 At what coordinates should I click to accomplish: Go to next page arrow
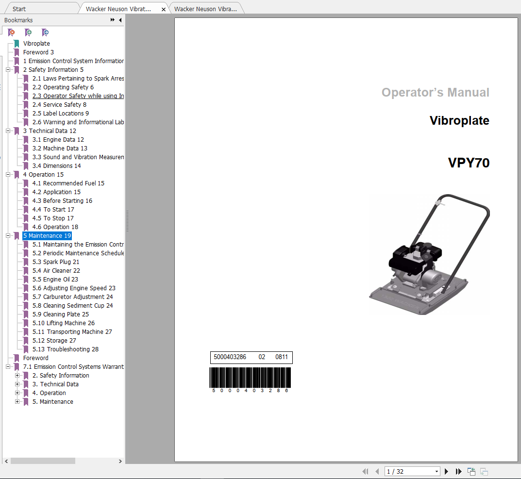pos(447,471)
